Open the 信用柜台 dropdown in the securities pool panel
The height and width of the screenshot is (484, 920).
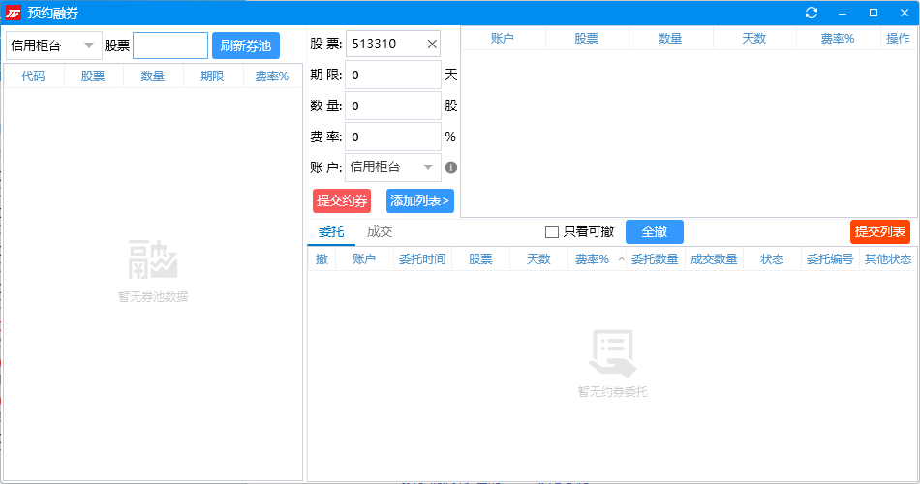coord(54,45)
